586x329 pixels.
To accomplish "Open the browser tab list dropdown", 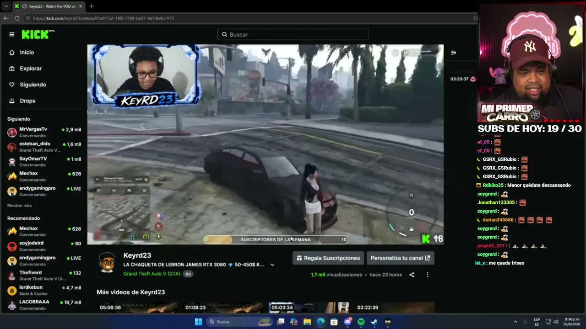I will (6, 6).
